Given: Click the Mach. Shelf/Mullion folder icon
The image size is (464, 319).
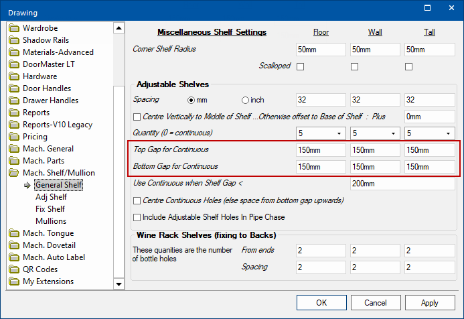Looking at the screenshot, I should tap(14, 173).
